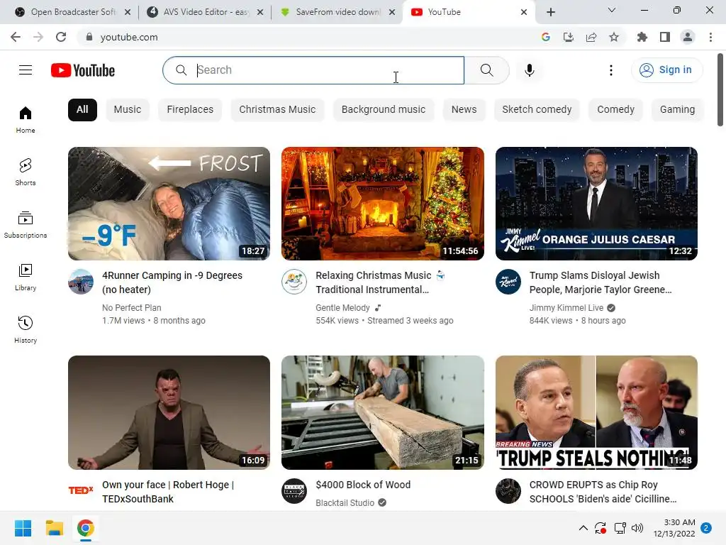This screenshot has width=726, height=545.
Task: Play the fireplace Christmas video thumbnail
Action: 383,204
